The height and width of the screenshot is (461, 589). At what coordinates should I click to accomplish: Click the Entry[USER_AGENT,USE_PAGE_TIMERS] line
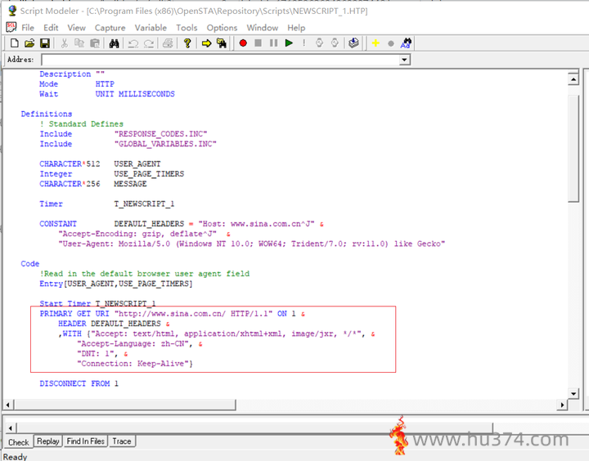115,284
